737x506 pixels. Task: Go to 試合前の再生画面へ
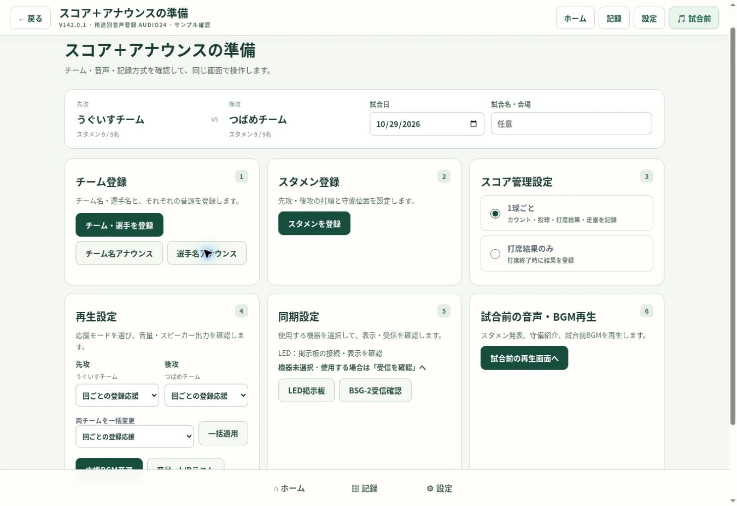[x=524, y=358]
